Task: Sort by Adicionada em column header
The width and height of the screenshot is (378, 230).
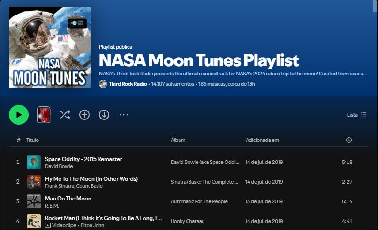Action: coord(262,140)
